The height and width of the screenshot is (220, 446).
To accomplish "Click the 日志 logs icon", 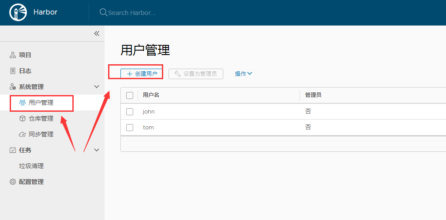I will coord(12,71).
